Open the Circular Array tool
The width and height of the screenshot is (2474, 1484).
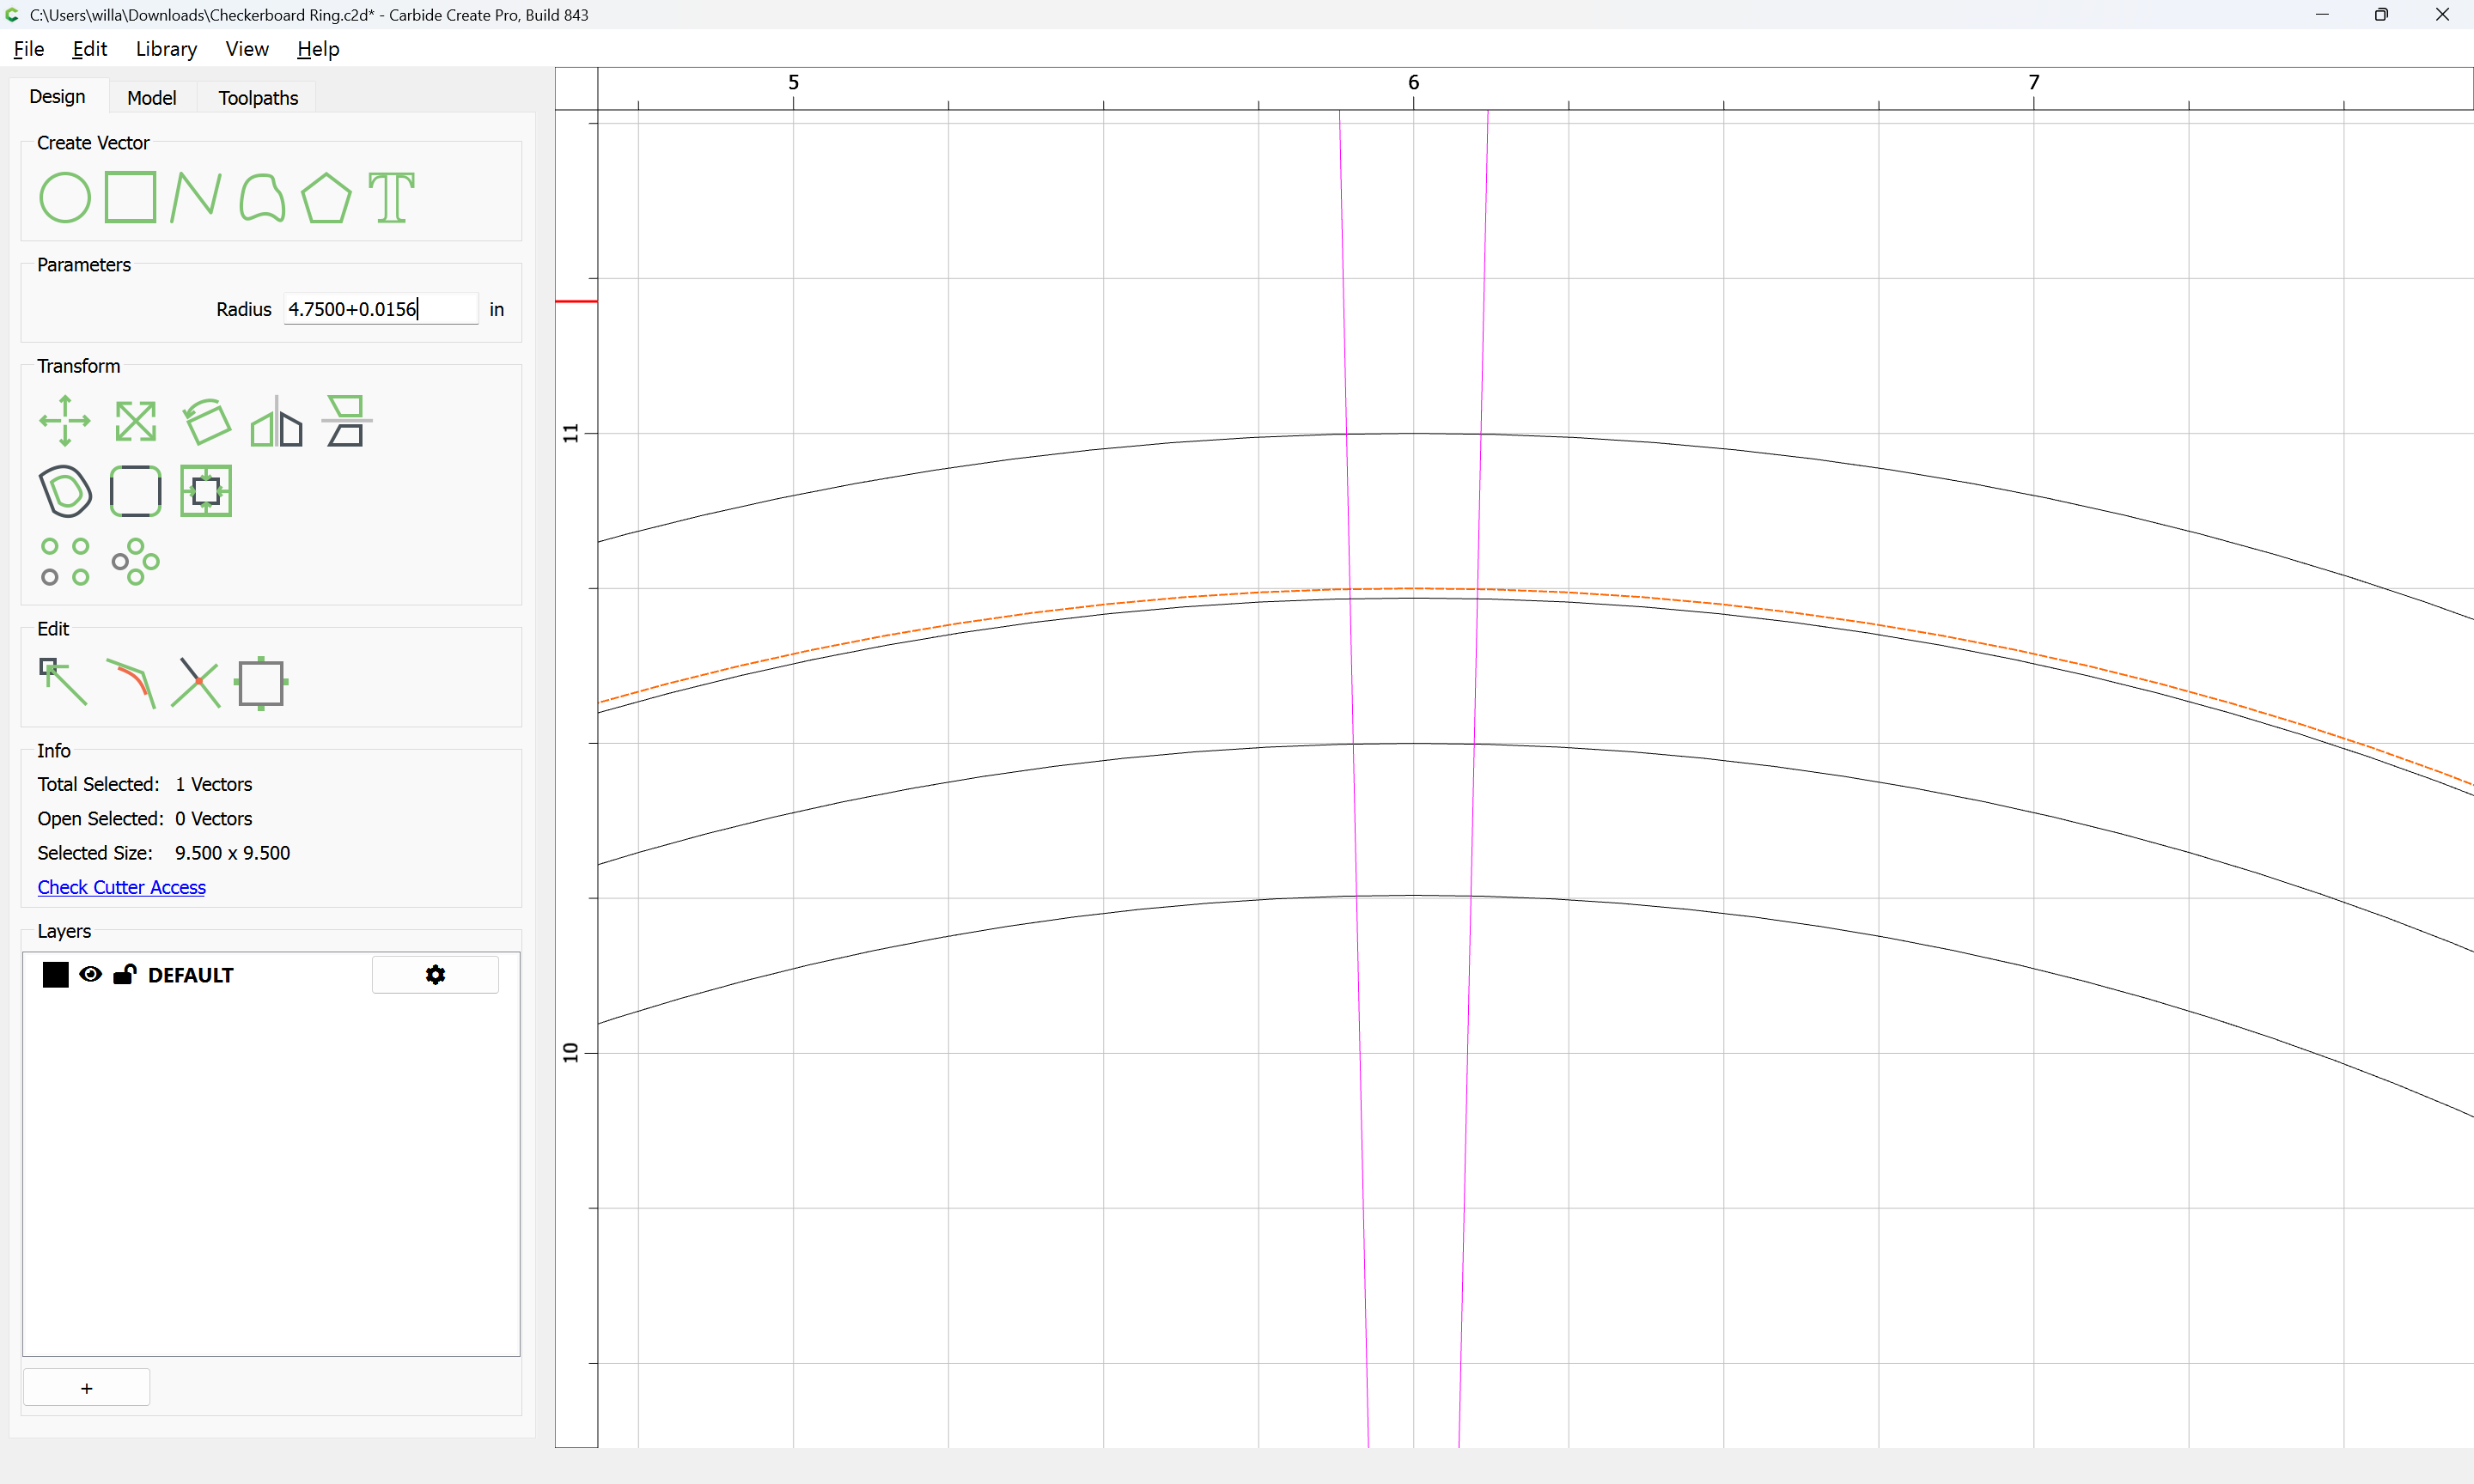point(135,561)
